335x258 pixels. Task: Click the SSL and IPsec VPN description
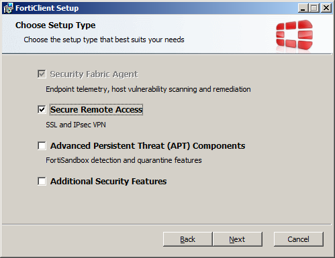coord(76,125)
